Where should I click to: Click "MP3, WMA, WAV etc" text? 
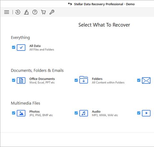click(105, 115)
